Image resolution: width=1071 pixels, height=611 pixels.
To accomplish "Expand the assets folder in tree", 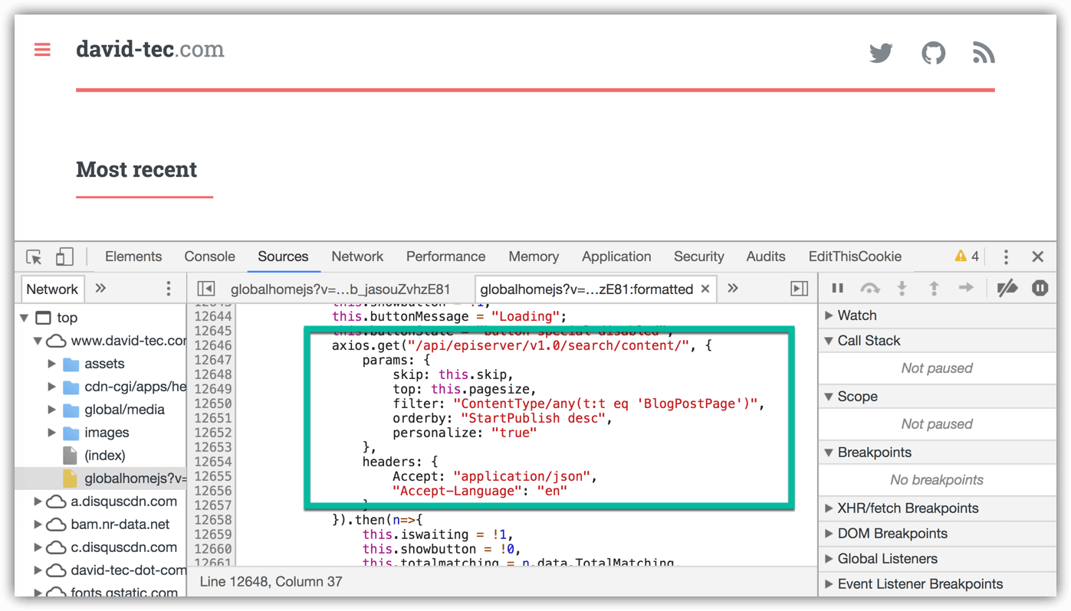I will coord(52,364).
